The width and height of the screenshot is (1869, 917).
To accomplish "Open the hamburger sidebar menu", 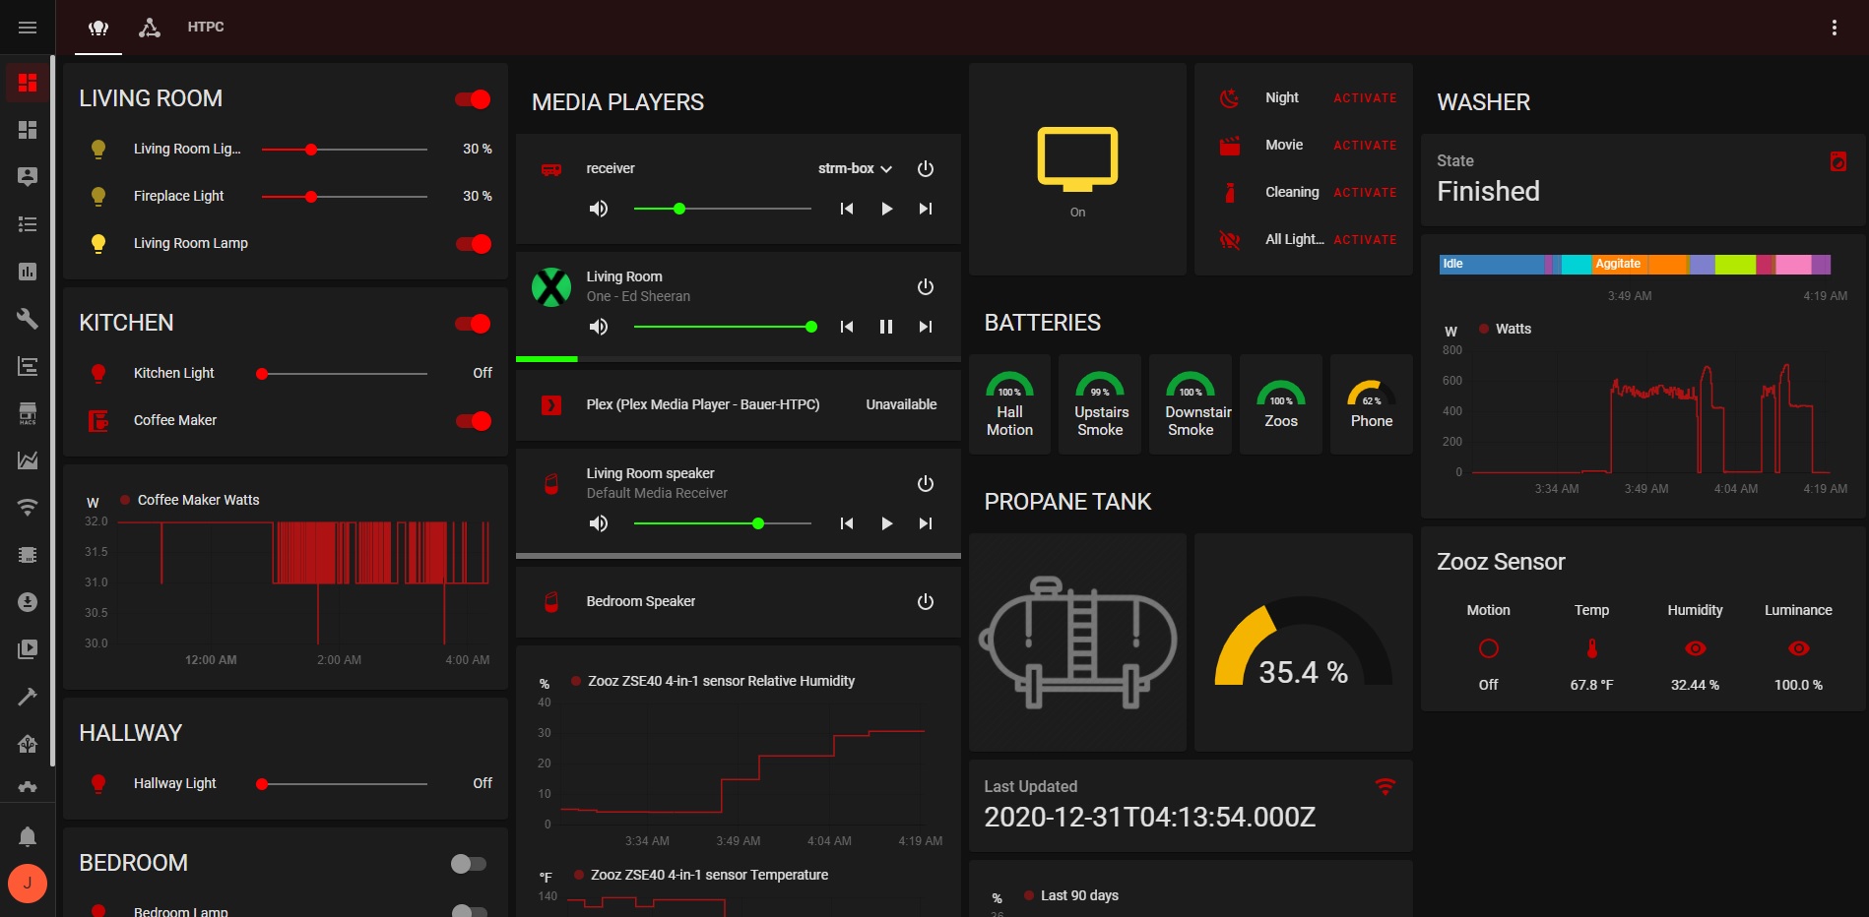I will pos(28,28).
